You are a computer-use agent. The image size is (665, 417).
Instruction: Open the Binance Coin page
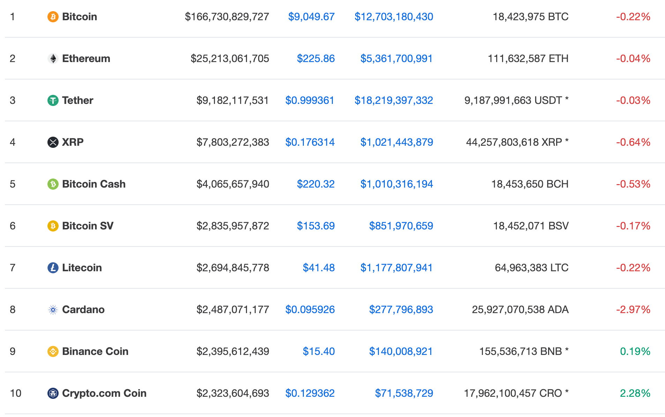95,351
